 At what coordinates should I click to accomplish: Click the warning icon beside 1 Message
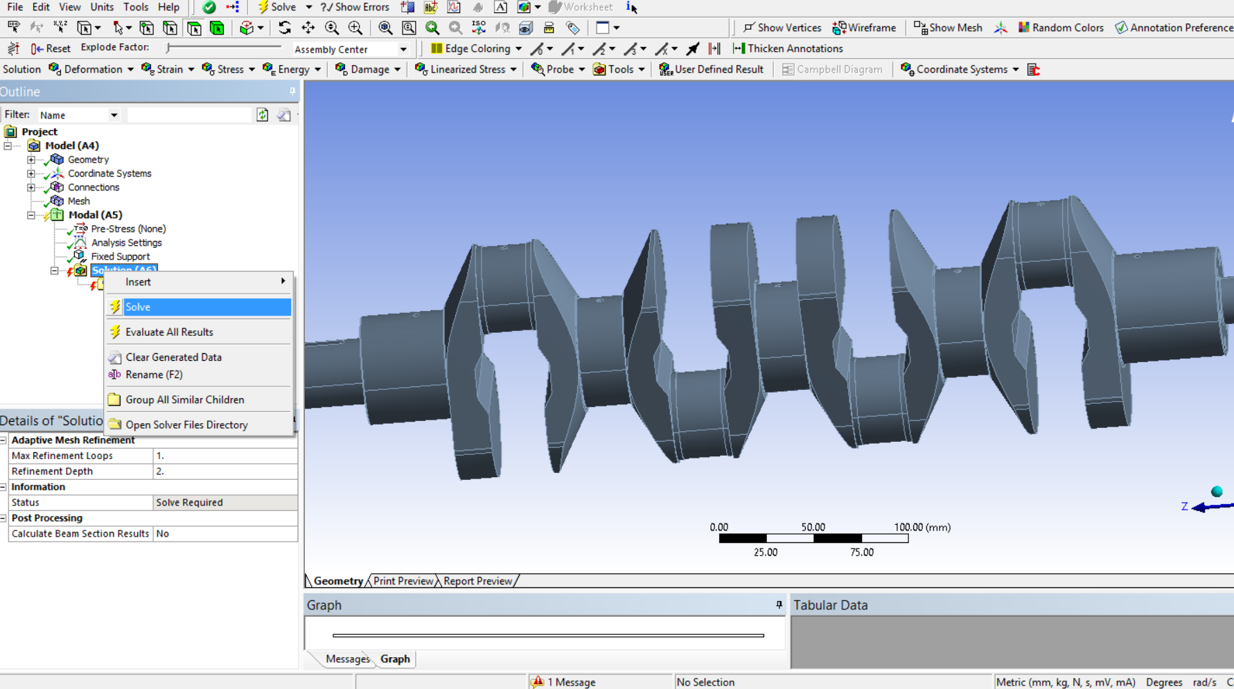click(x=538, y=682)
